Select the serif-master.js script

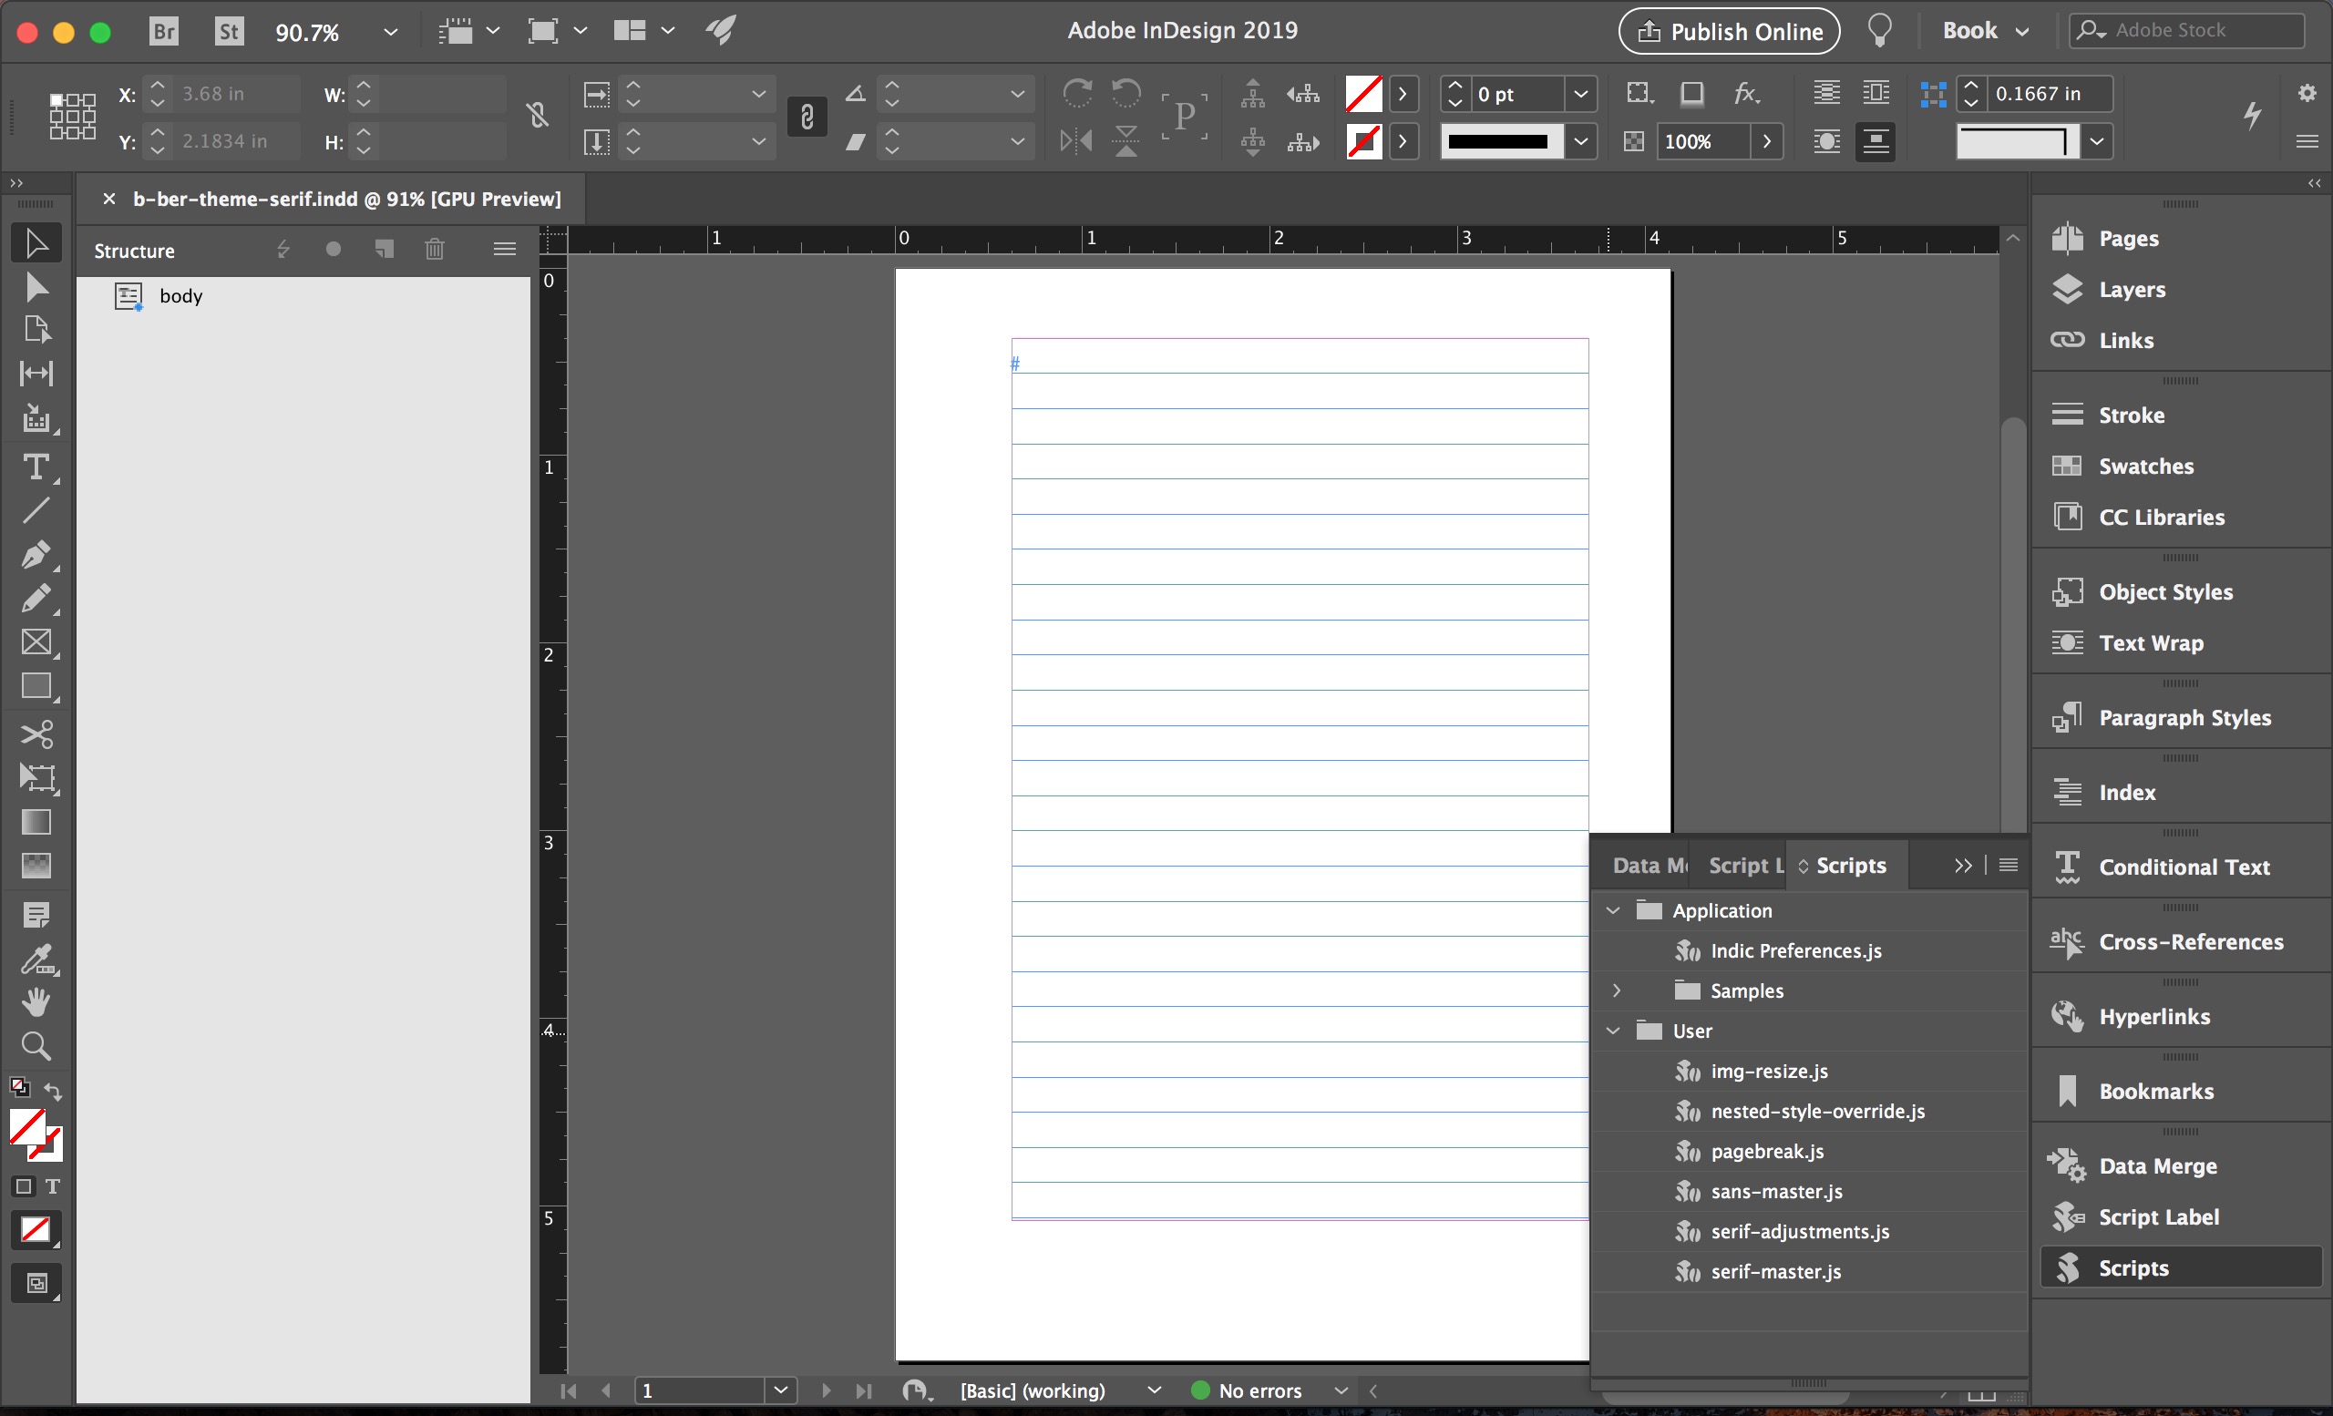(1775, 1271)
